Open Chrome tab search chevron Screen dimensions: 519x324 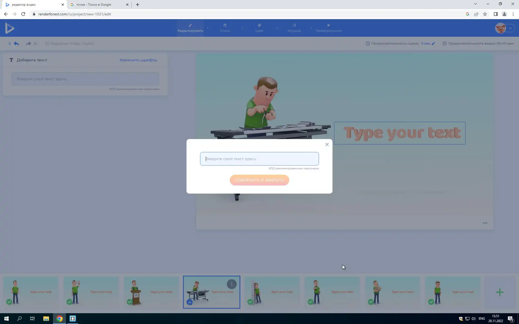click(475, 4)
